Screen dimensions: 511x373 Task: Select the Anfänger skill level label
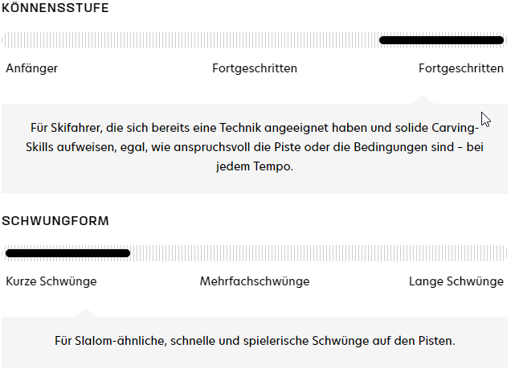click(31, 68)
